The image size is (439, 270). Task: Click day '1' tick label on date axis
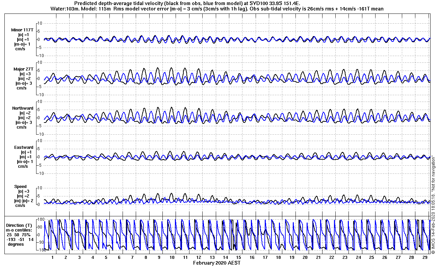pyautogui.click(x=52, y=257)
